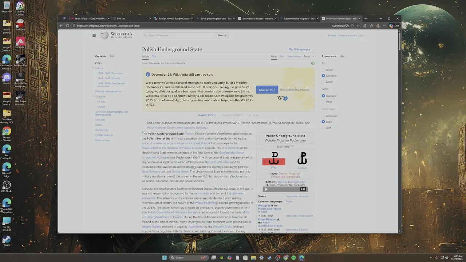Open Wikipedia main menu hamburger icon

94,35
